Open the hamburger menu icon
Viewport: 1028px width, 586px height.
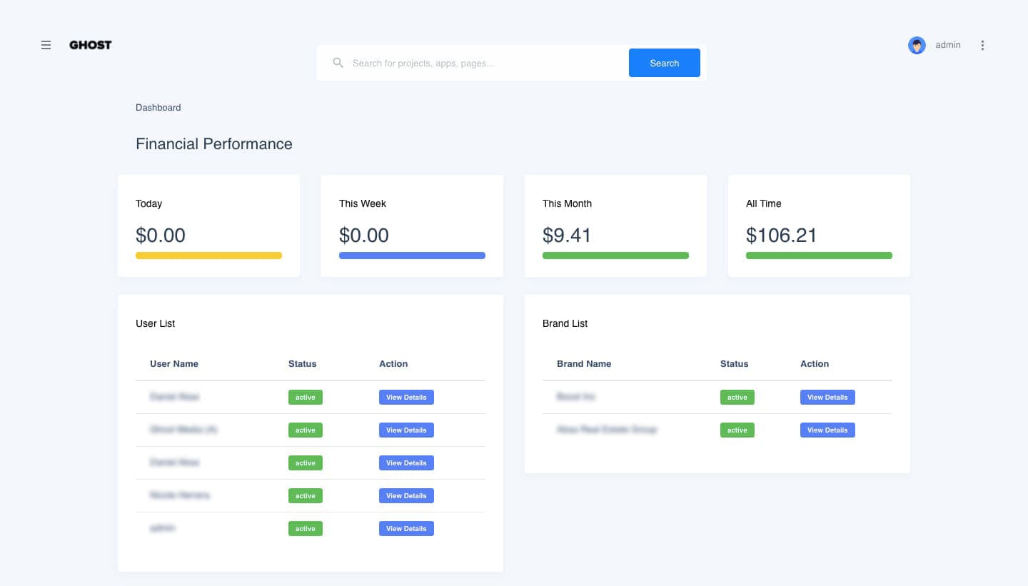coord(46,45)
